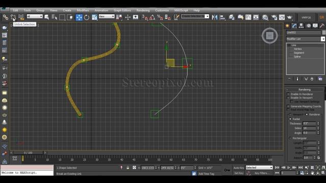The image size is (326, 183).
Task: Select Vertex sub-object level in stack
Action: click(x=297, y=49)
